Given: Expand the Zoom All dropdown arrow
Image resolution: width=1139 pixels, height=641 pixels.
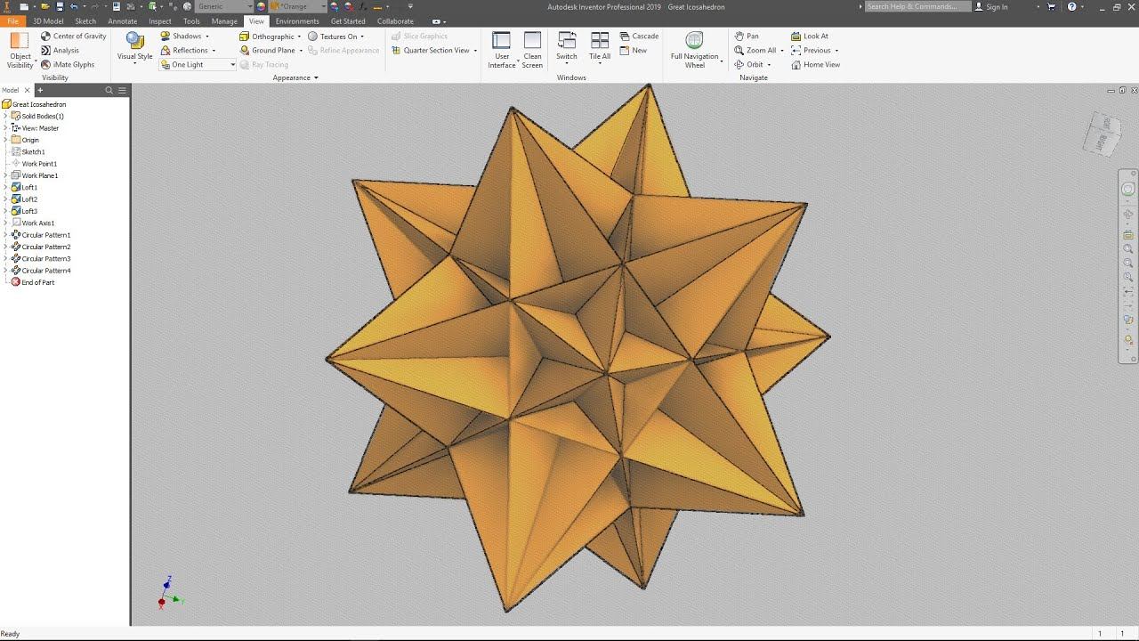Looking at the screenshot, I should click(782, 51).
